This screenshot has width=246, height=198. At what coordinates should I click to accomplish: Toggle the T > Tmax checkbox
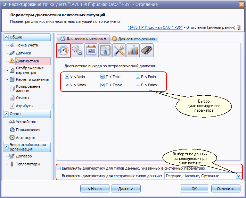pyautogui.click(x=102, y=85)
